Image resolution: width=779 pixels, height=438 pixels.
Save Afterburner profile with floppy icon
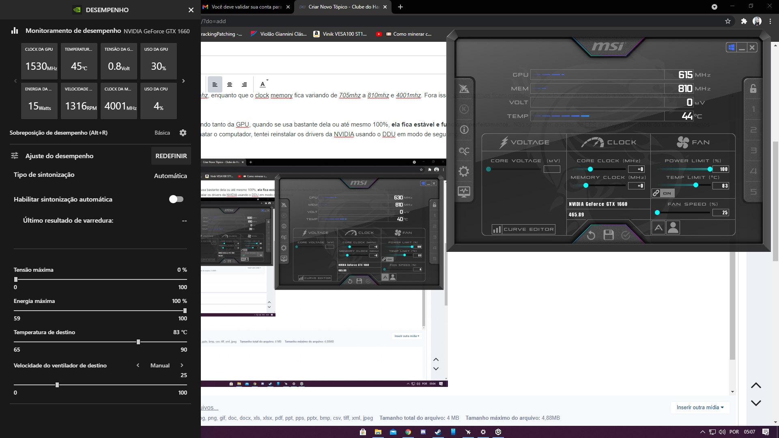click(609, 235)
